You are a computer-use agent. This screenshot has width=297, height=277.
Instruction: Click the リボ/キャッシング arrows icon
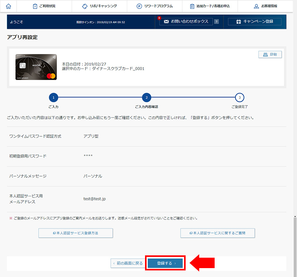tap(85, 6)
